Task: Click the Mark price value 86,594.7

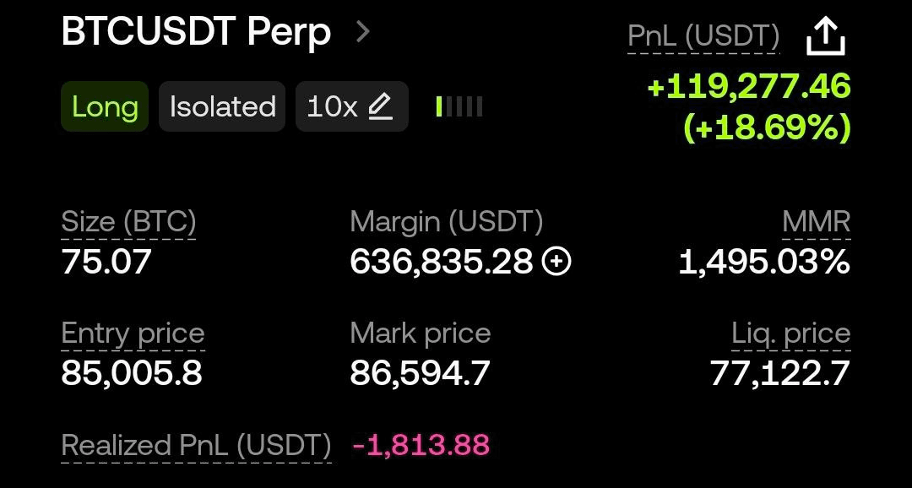Action: pos(420,370)
